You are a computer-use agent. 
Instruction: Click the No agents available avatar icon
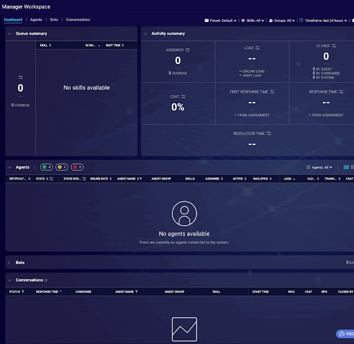coord(184,213)
